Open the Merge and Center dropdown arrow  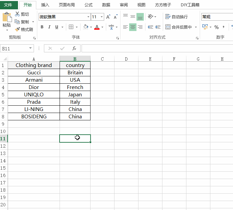196,27
